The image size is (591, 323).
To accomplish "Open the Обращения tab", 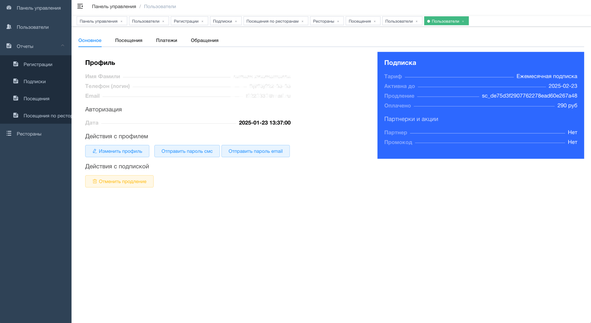I will [x=204, y=40].
